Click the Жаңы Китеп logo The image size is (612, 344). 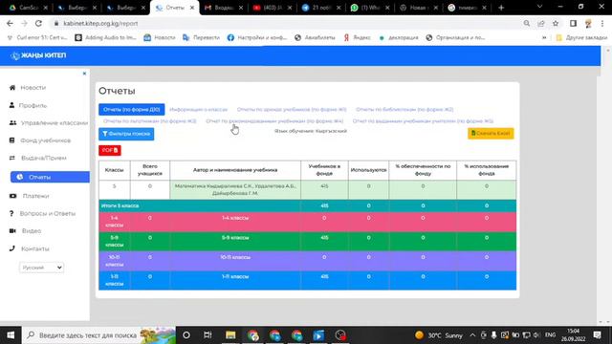pyautogui.click(x=38, y=55)
